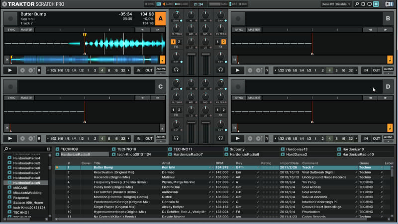Expand Deck B advanced panel arrow under ACTIVE
Viewport: 398px width, 224px height.
coord(388,73)
